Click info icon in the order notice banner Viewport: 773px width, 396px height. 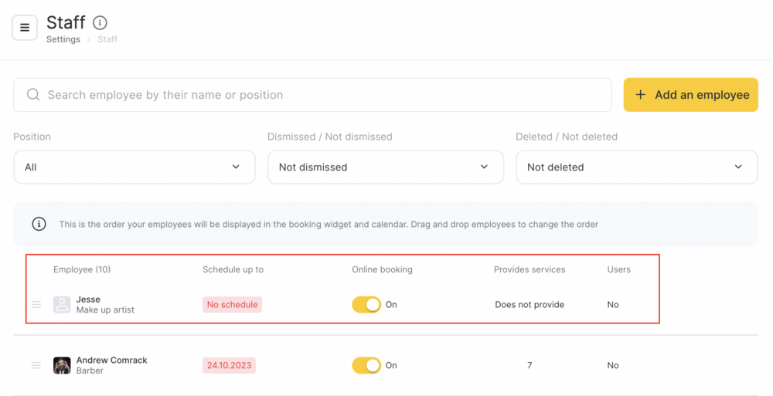[x=39, y=224]
